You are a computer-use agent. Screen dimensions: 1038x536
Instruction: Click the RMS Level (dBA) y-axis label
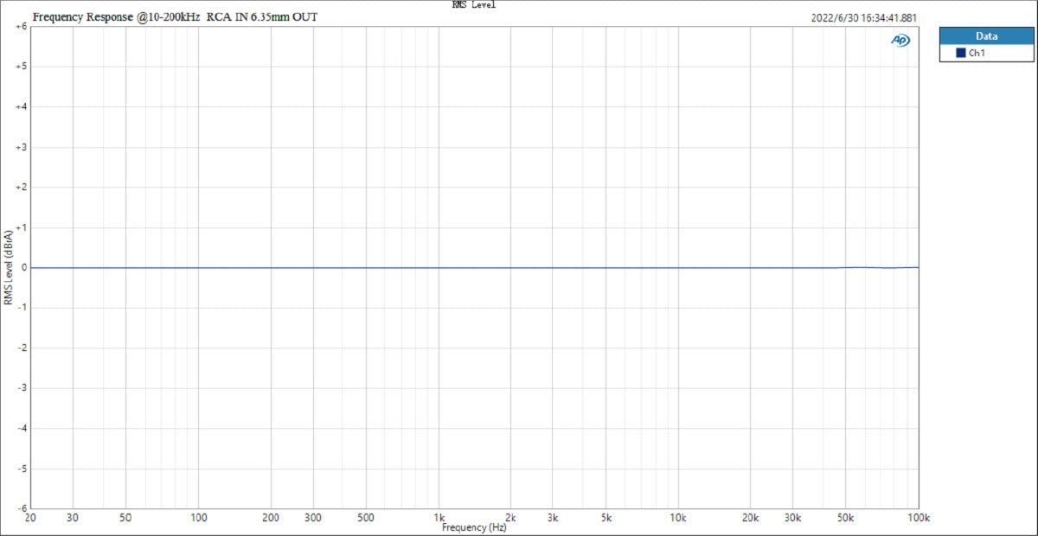(x=8, y=267)
